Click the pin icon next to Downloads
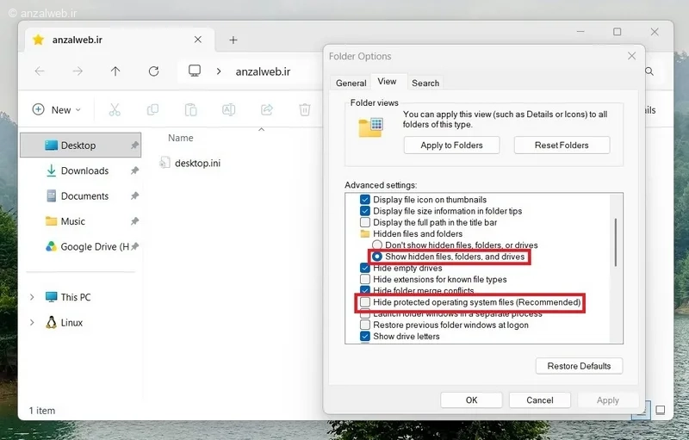Image resolution: width=689 pixels, height=440 pixels. pyautogui.click(x=134, y=170)
